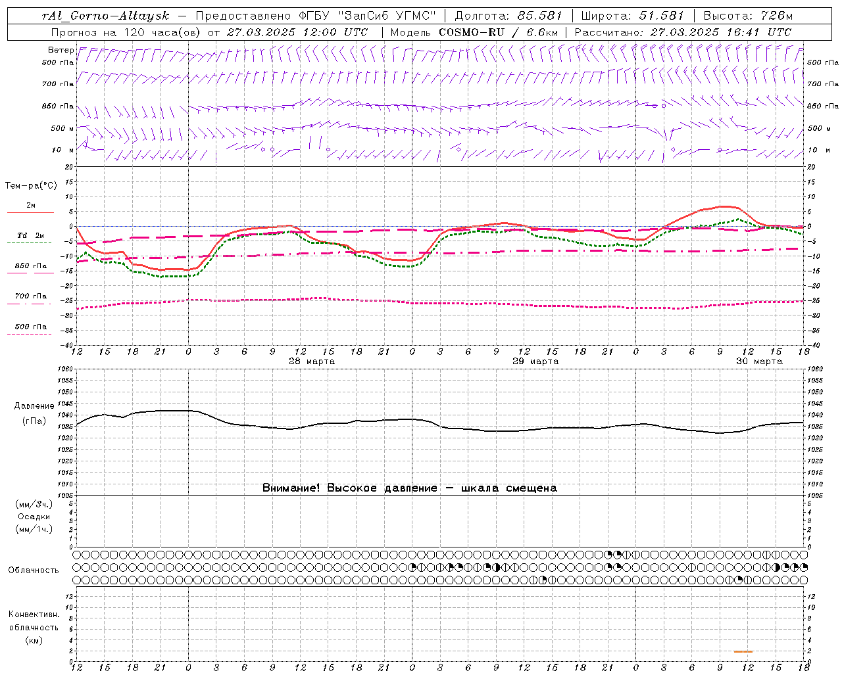Click the 28 марта date marker
This screenshot has width=842, height=673.
pos(311,361)
